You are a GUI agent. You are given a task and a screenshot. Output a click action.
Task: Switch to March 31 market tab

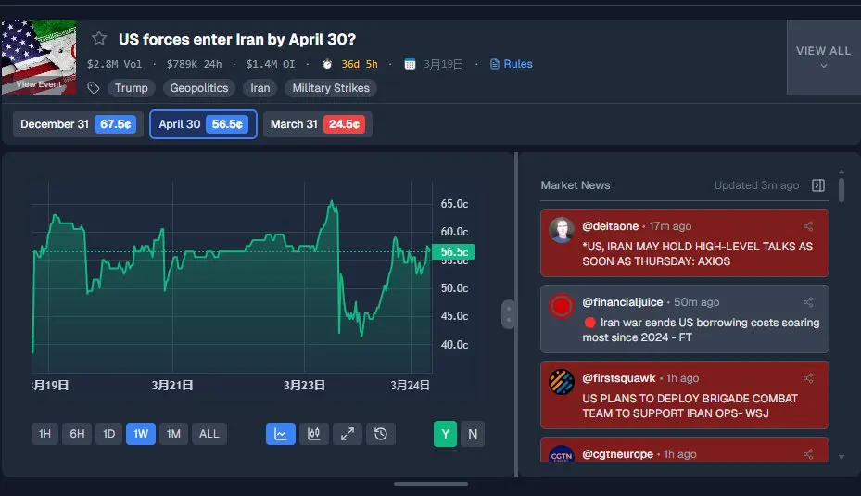(317, 124)
